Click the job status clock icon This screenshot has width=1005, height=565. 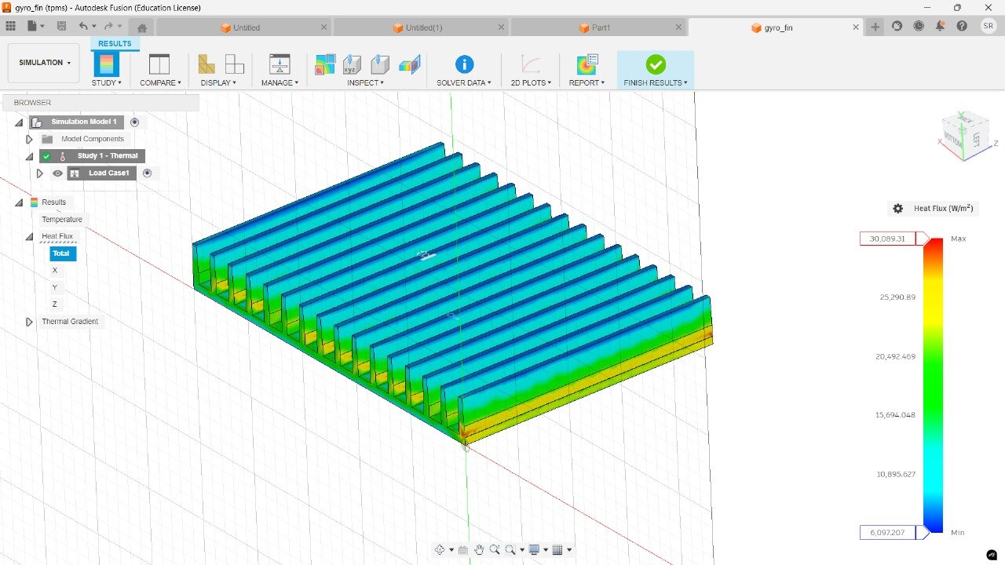point(919,26)
